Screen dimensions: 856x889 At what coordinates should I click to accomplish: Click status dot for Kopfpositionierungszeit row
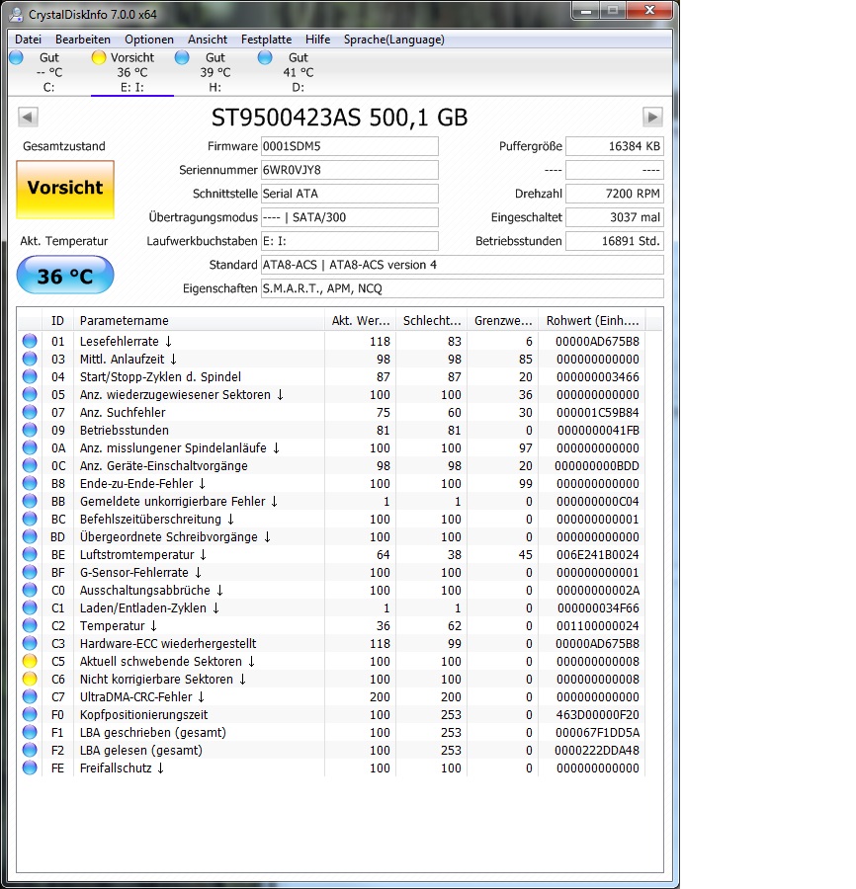30,714
